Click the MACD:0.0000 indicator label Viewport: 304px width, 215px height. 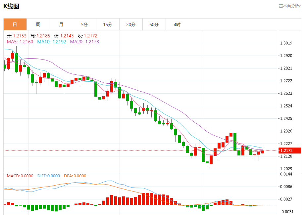[x=20, y=176]
